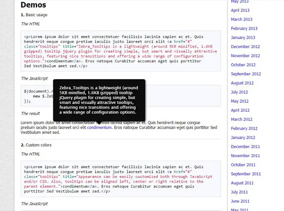Select the November 2011 archive
The image size is (284, 211).
coord(246,156)
